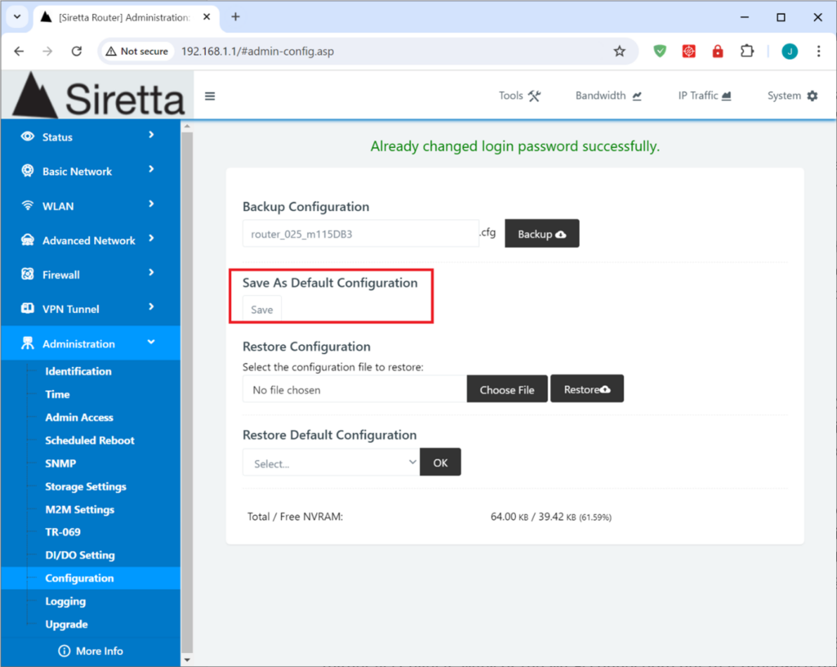Open SNMP settings

coord(60,463)
